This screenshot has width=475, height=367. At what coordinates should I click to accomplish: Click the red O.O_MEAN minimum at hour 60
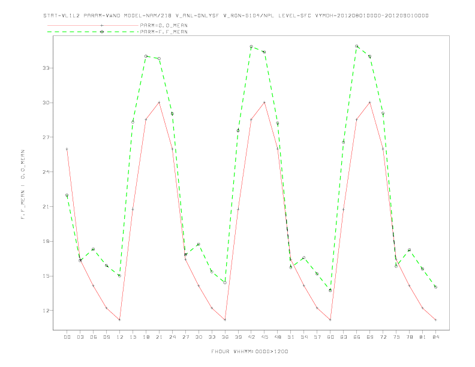(x=330, y=320)
